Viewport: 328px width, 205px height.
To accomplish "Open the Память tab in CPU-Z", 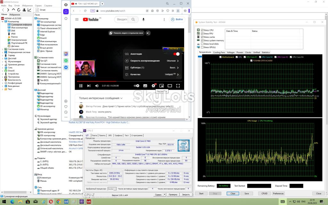I will click(x=102, y=135).
